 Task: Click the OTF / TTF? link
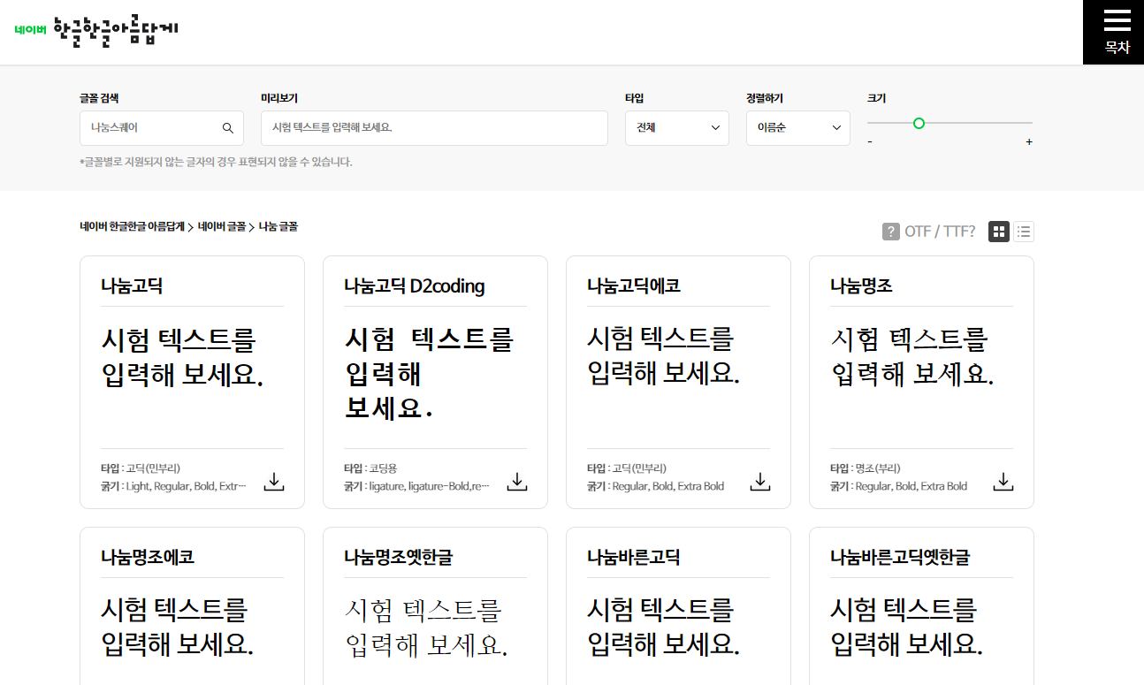pyautogui.click(x=939, y=231)
